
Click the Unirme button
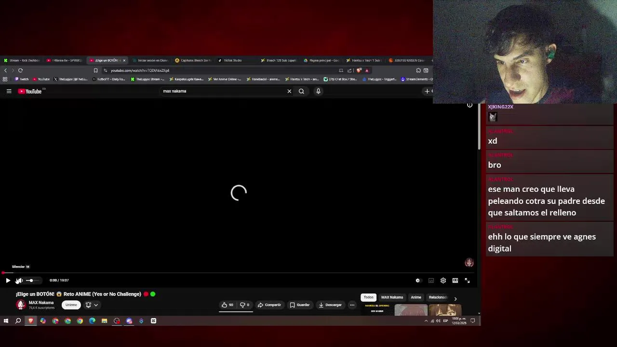(71, 305)
